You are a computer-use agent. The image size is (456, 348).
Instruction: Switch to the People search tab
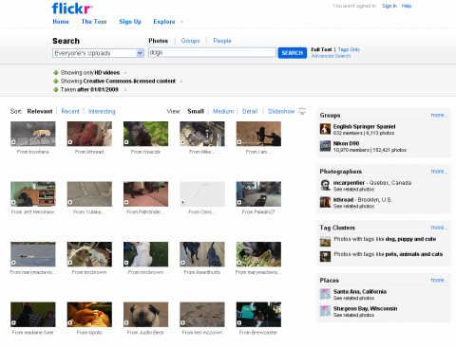point(222,41)
